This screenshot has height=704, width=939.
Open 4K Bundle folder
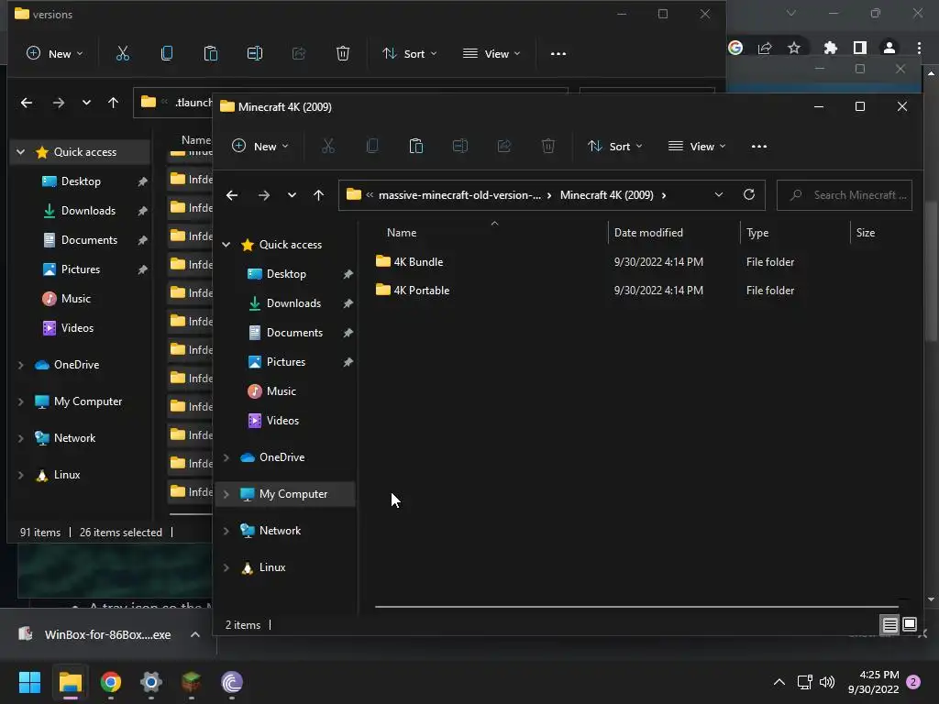[418, 261]
